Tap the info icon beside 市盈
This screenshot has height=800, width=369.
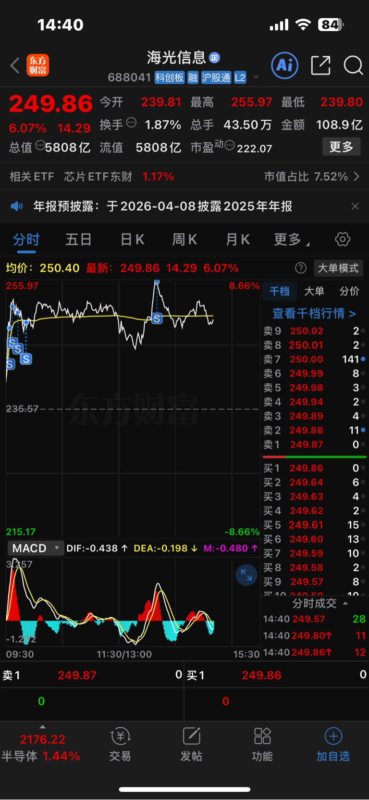(x=230, y=145)
